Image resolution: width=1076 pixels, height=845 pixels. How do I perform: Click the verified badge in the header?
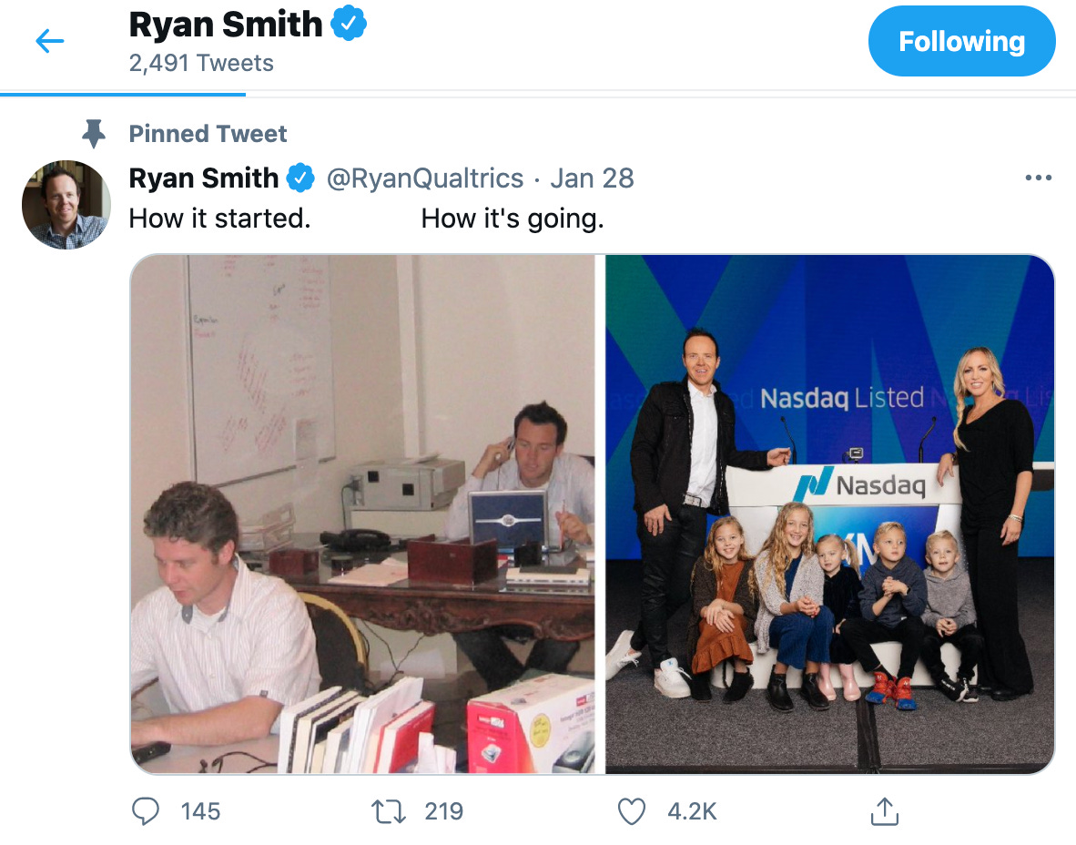[348, 25]
